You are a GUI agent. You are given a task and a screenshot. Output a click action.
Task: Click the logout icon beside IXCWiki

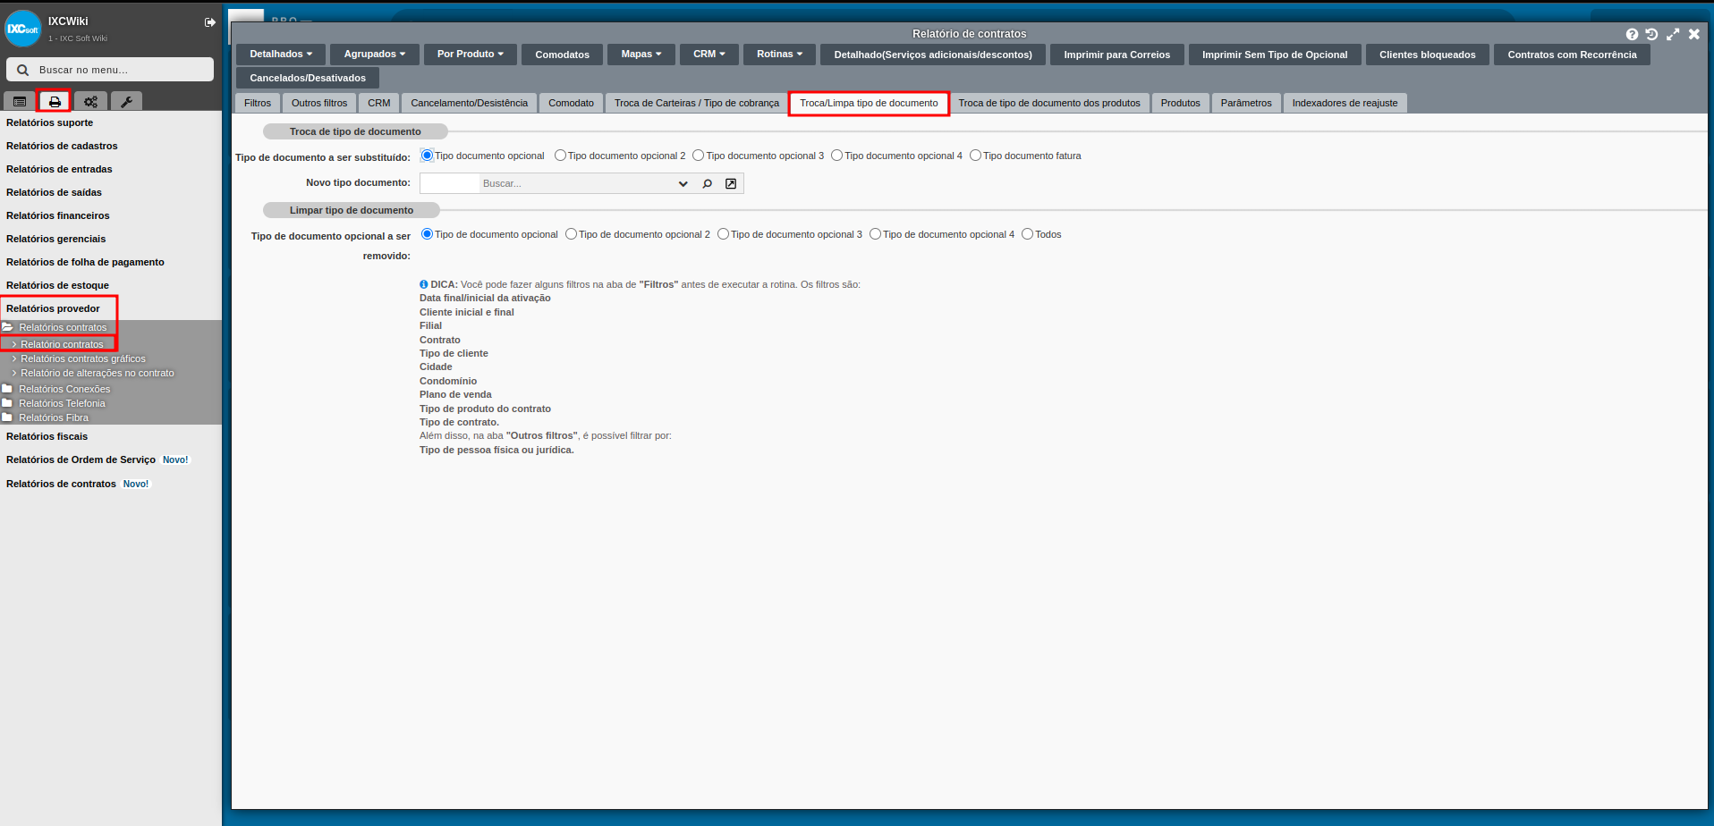coord(210,22)
